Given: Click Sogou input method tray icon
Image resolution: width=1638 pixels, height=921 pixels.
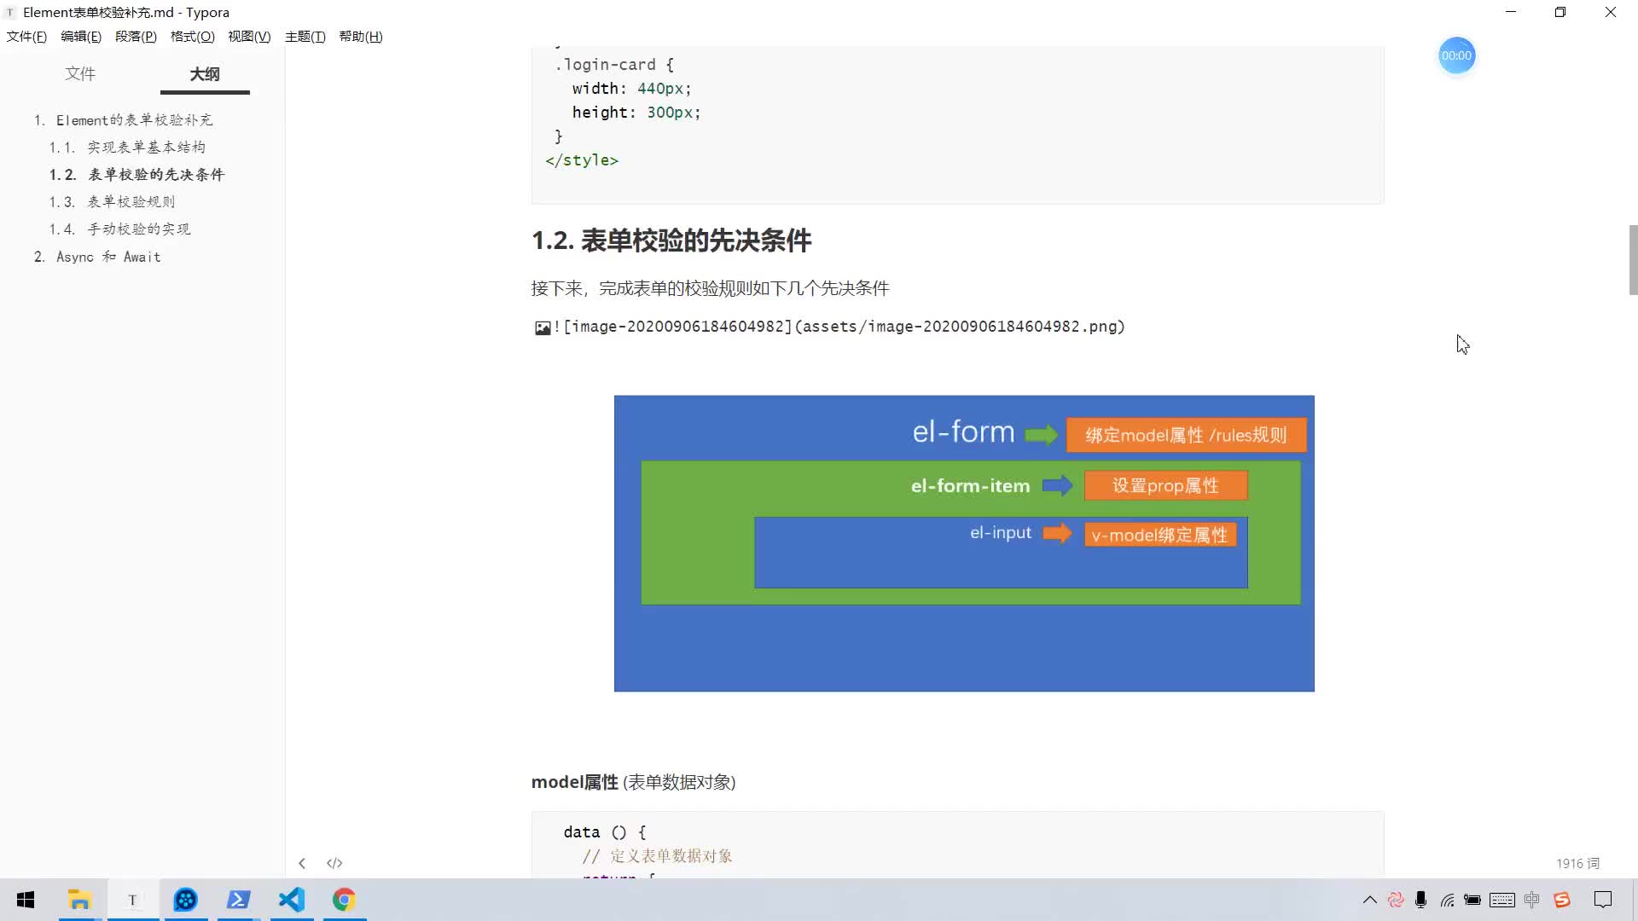Looking at the screenshot, I should pyautogui.click(x=1562, y=900).
